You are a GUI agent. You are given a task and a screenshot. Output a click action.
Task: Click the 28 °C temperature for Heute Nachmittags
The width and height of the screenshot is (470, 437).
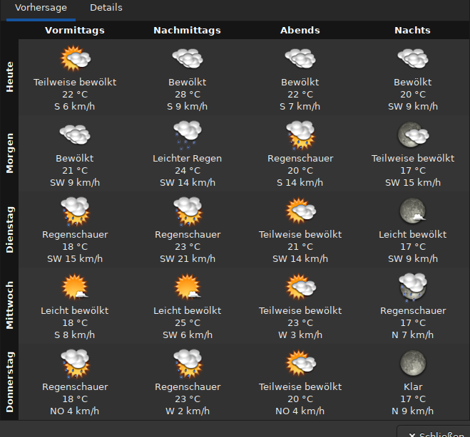tap(188, 95)
